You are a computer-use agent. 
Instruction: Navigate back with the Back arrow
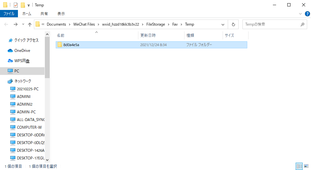pos(6,24)
